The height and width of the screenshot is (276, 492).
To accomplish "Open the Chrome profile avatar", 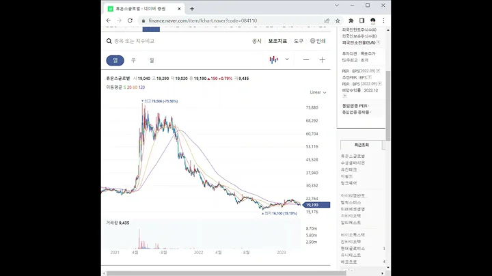I will pos(373,20).
